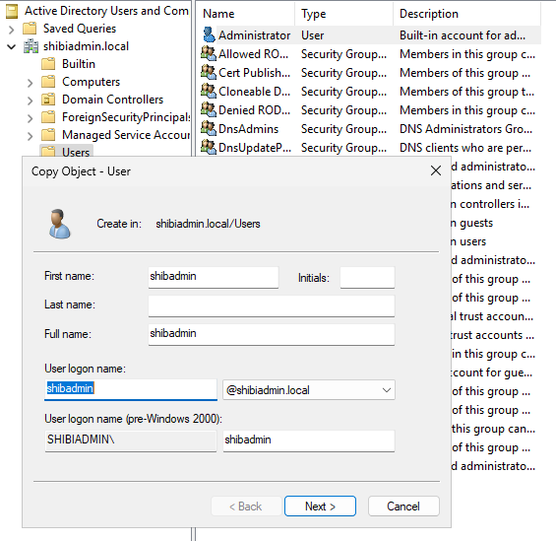Click 'Built-in account for ad...' description cell
The height and width of the screenshot is (541, 556).
point(463,35)
